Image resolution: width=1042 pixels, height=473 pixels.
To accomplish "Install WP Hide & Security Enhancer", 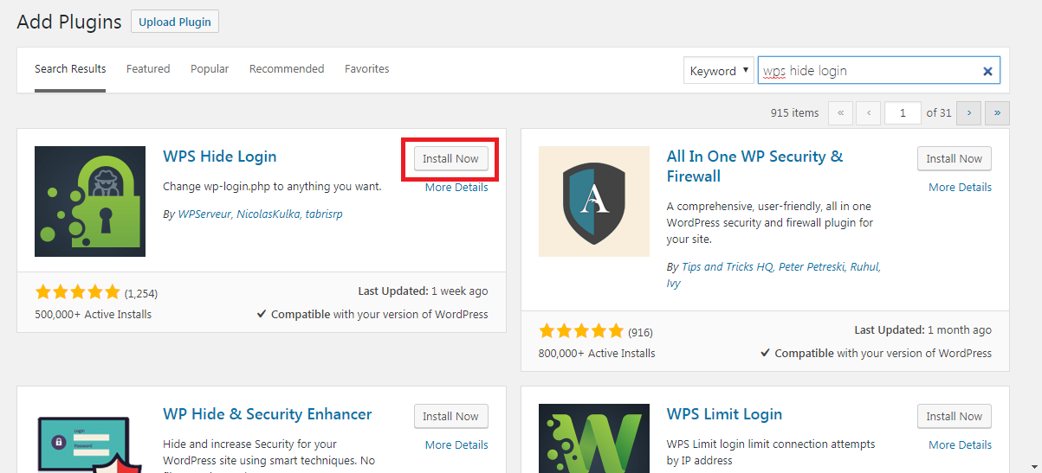I will [x=450, y=417].
